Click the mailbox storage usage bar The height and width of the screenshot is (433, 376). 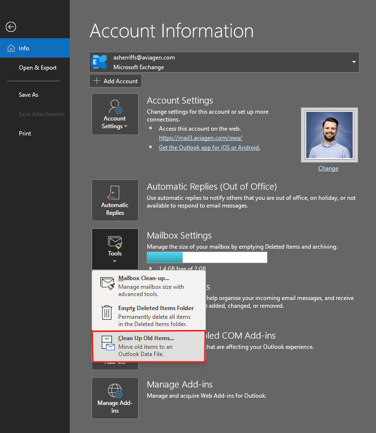(x=207, y=257)
